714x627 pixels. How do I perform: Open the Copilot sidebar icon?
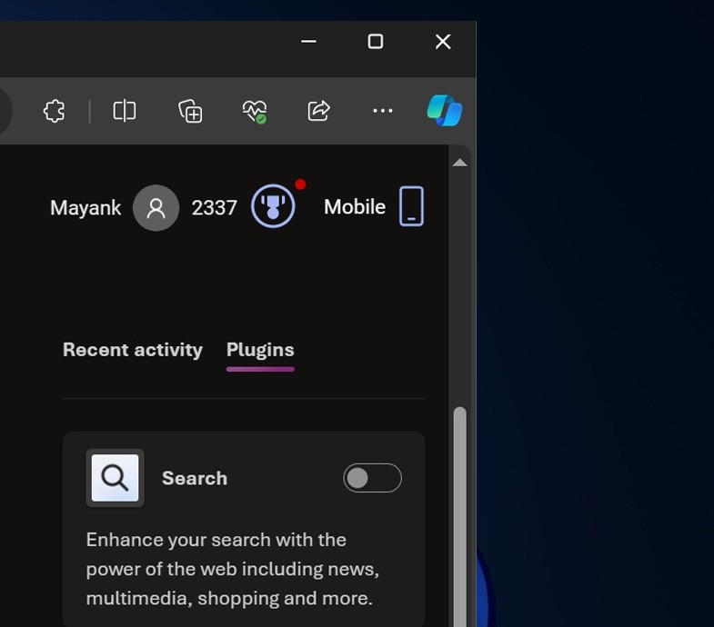point(445,111)
